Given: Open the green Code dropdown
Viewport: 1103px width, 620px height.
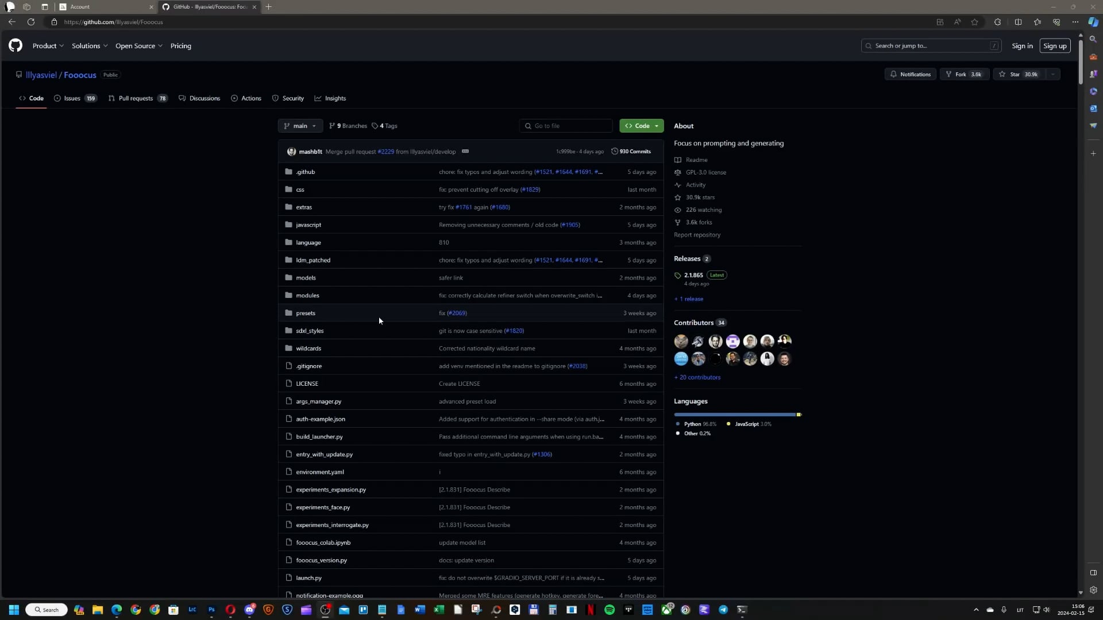Looking at the screenshot, I should [642, 126].
